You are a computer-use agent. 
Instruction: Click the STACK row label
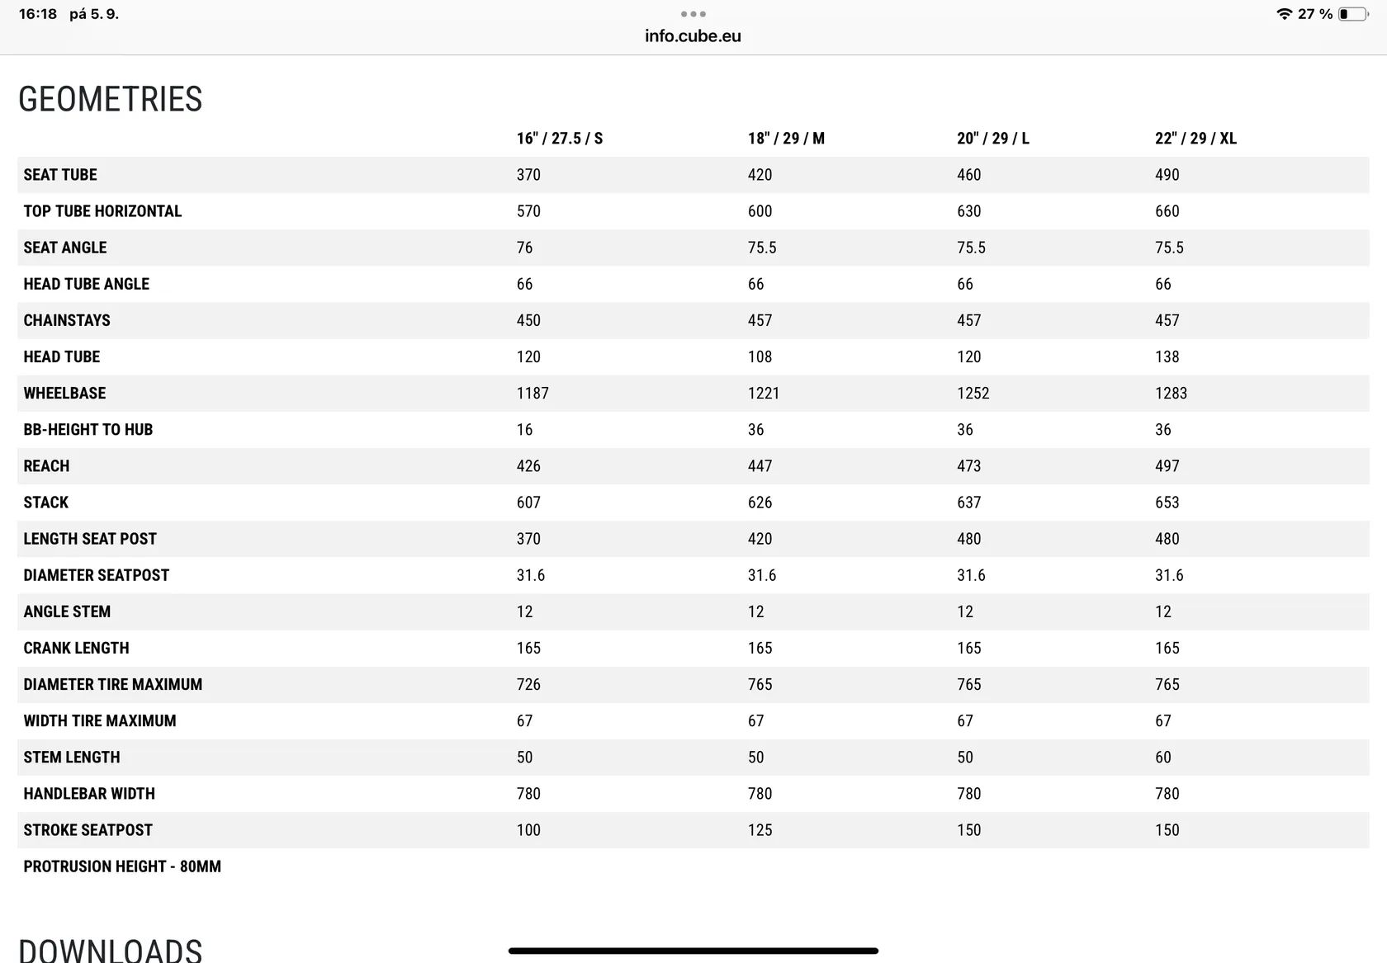(46, 503)
